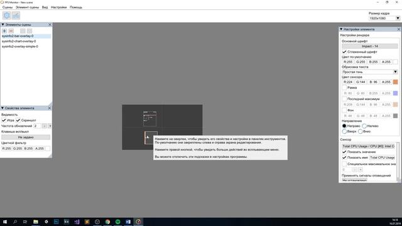This screenshot has height=226, width=402.
Task: Open the Вид menu
Action: [45, 8]
